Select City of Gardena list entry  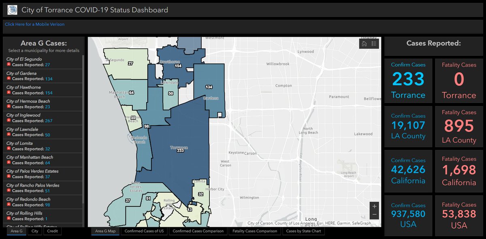pyautogui.click(x=43, y=76)
